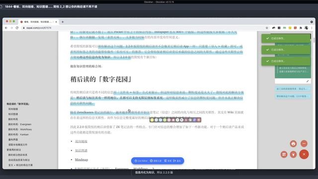Click the article heading 稍后读的「数字花园」

101,80
